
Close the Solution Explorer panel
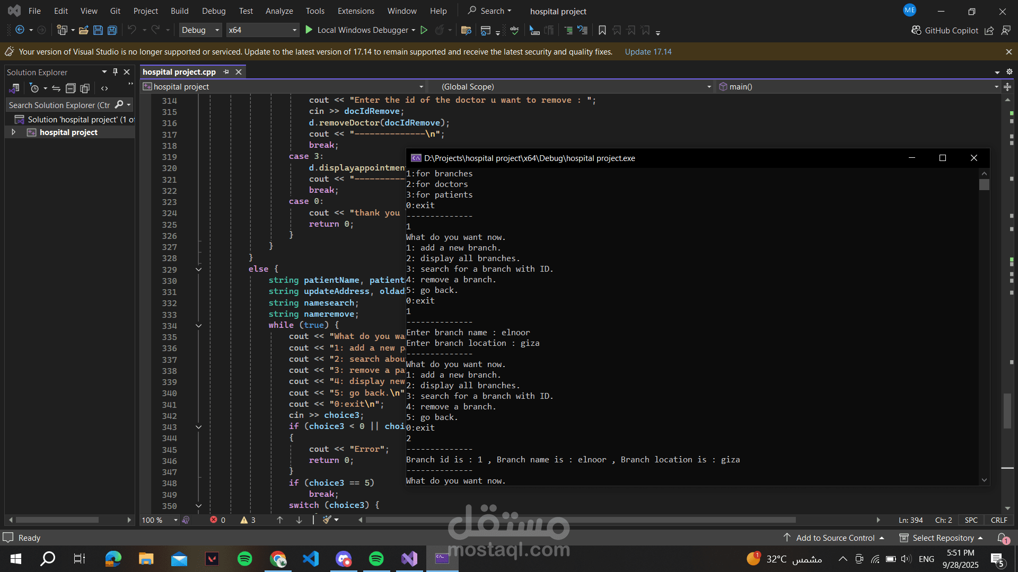coord(127,72)
